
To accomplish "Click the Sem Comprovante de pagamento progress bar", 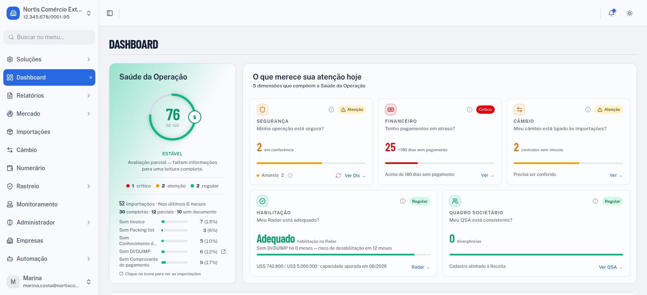I will tap(175, 262).
